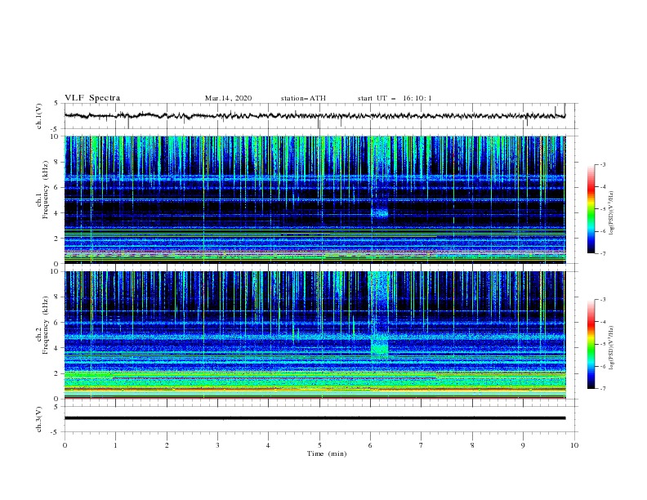Click the "-5" label on ch.1 color bar
647x500 pixels.
[x=602, y=209]
